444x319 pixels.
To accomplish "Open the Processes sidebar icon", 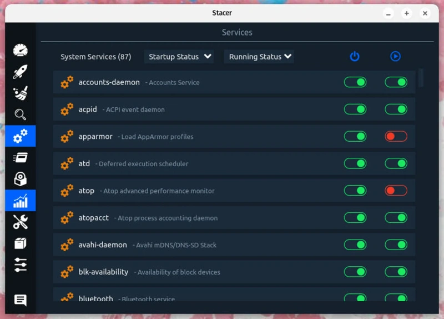I will 21,157.
